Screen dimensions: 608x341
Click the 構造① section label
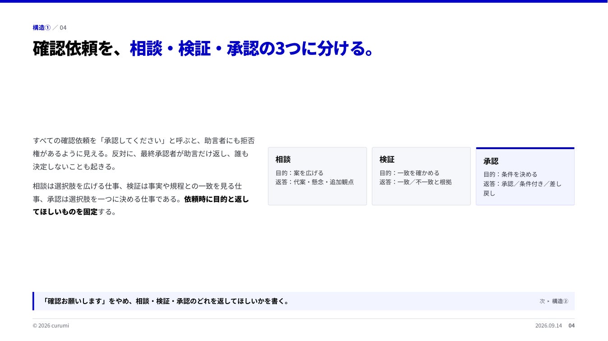(x=41, y=27)
